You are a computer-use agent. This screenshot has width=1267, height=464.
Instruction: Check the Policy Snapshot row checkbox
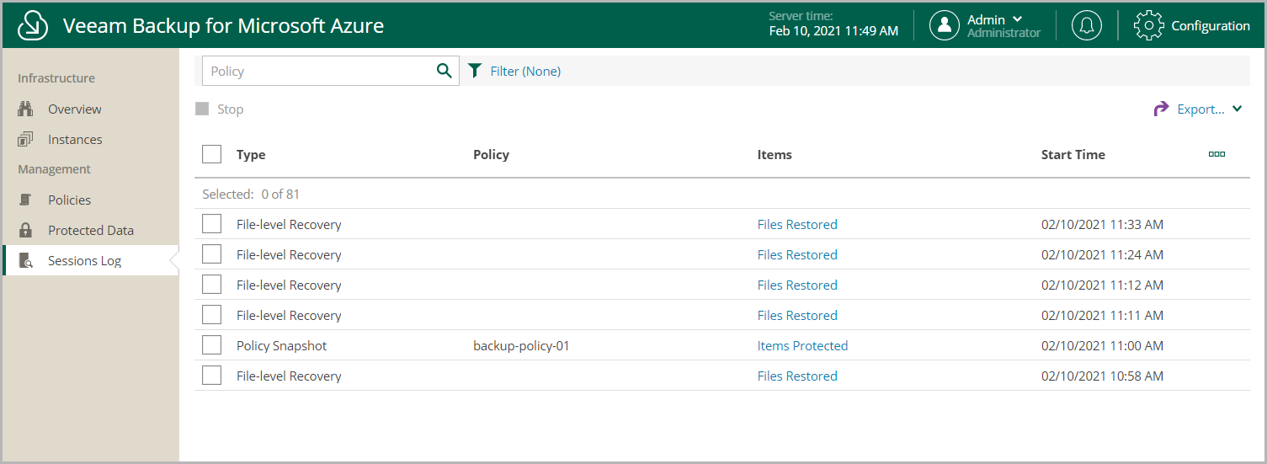212,345
